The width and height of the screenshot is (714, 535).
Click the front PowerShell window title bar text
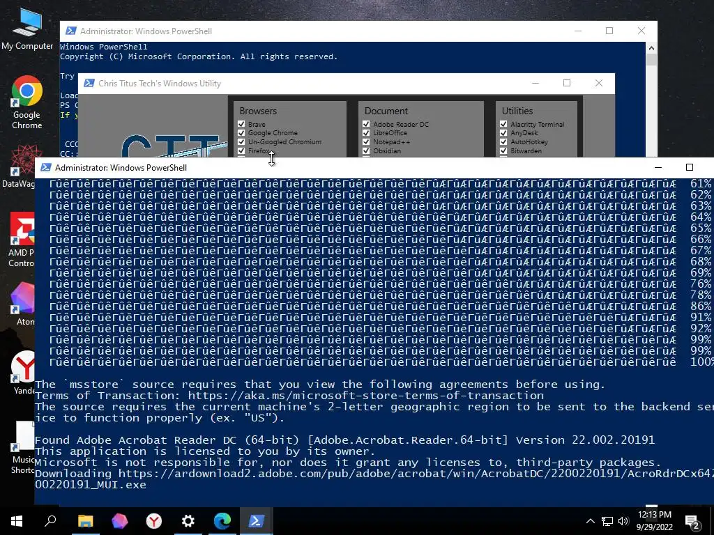pyautogui.click(x=121, y=167)
